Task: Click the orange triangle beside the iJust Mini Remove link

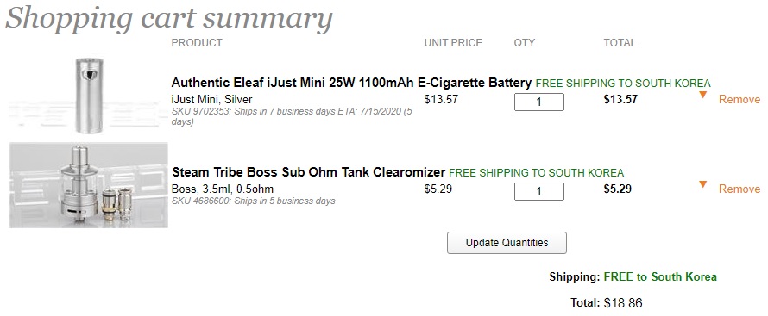Action: (x=703, y=95)
